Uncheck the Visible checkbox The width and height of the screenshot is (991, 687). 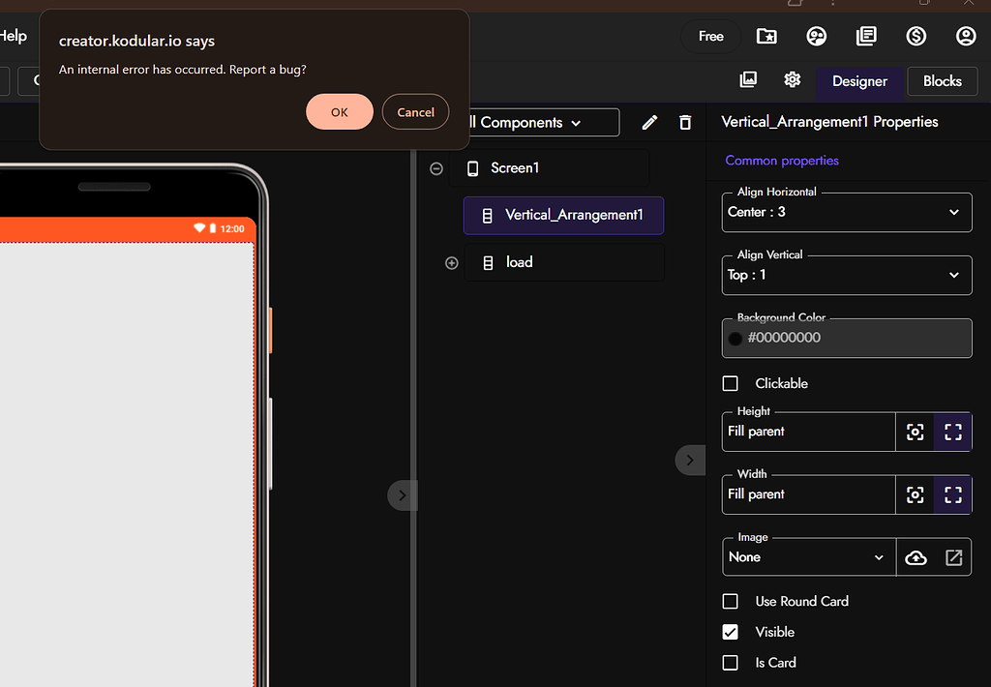(x=731, y=632)
